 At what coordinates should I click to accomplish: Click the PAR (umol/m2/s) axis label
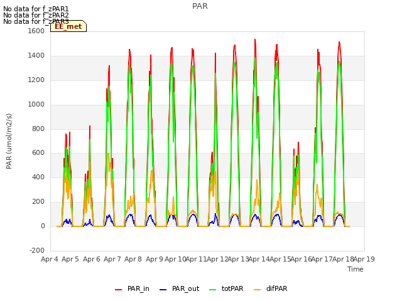pyautogui.click(x=9, y=141)
